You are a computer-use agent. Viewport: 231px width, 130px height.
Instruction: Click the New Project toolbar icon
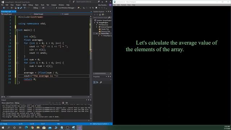tap(12, 8)
